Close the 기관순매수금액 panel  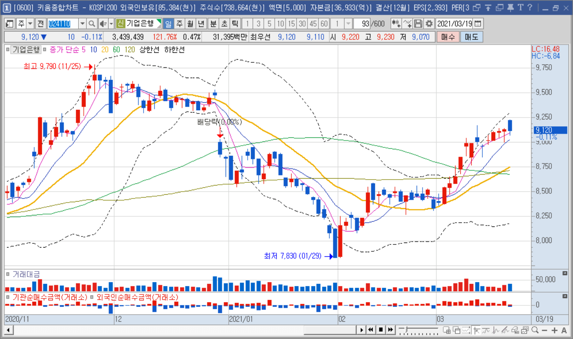[565, 297]
